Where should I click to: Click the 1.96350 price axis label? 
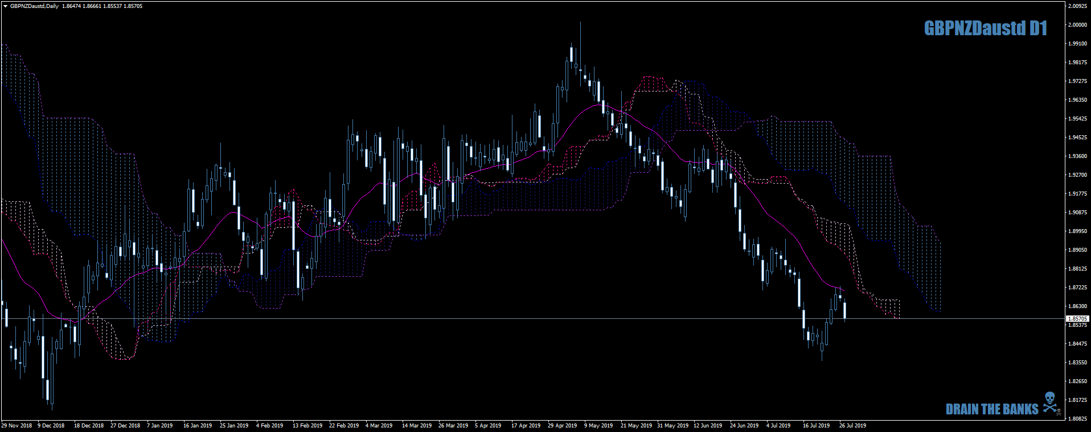point(1077,100)
